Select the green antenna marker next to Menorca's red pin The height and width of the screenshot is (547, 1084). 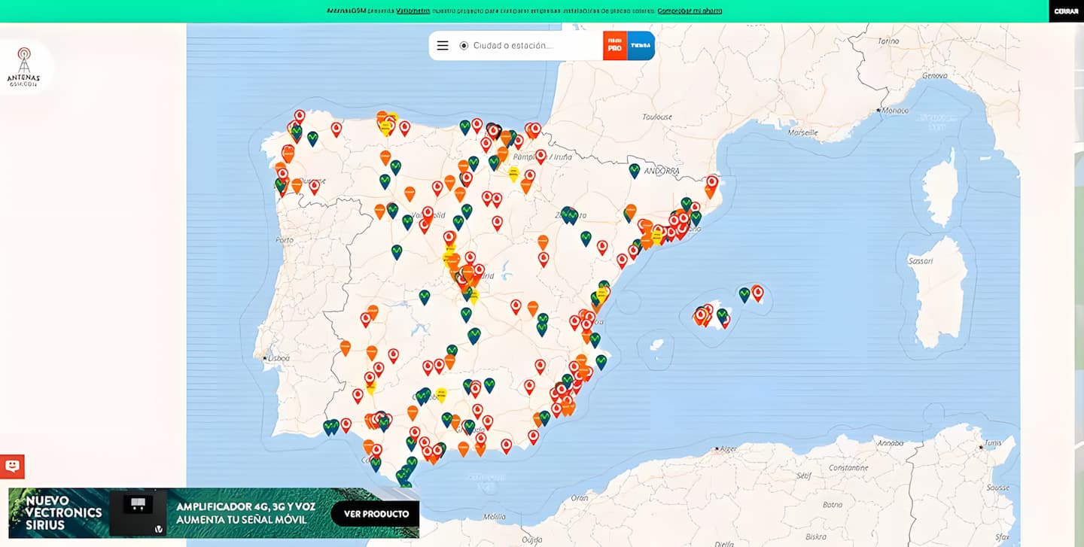pyautogui.click(x=744, y=294)
